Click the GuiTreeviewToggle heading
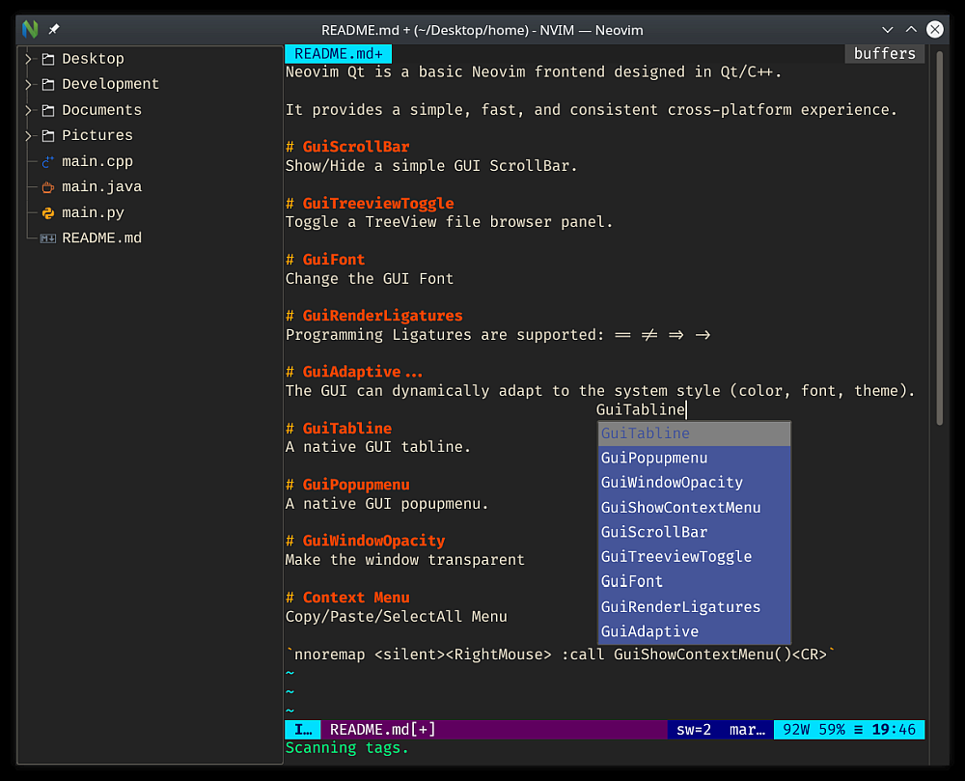Screen dimensions: 965x781 point(370,204)
